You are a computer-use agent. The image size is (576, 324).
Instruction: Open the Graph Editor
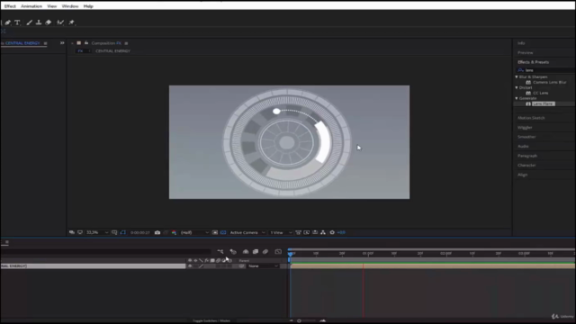coord(278,252)
